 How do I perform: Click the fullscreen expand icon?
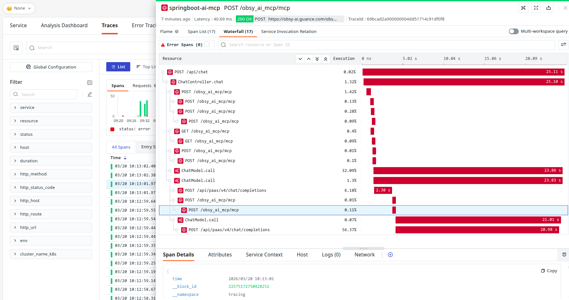pos(536,8)
